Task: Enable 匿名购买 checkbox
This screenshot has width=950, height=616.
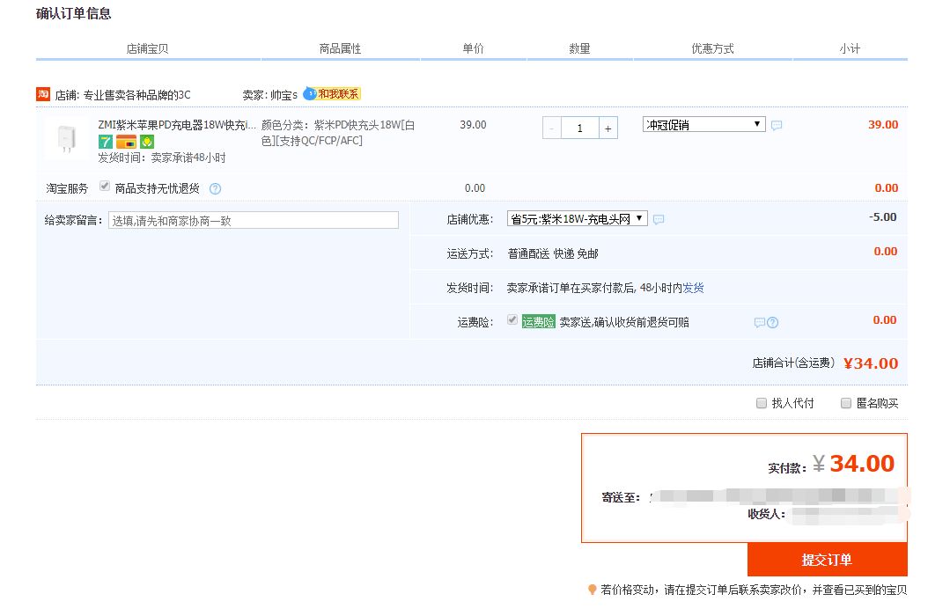Action: point(846,403)
